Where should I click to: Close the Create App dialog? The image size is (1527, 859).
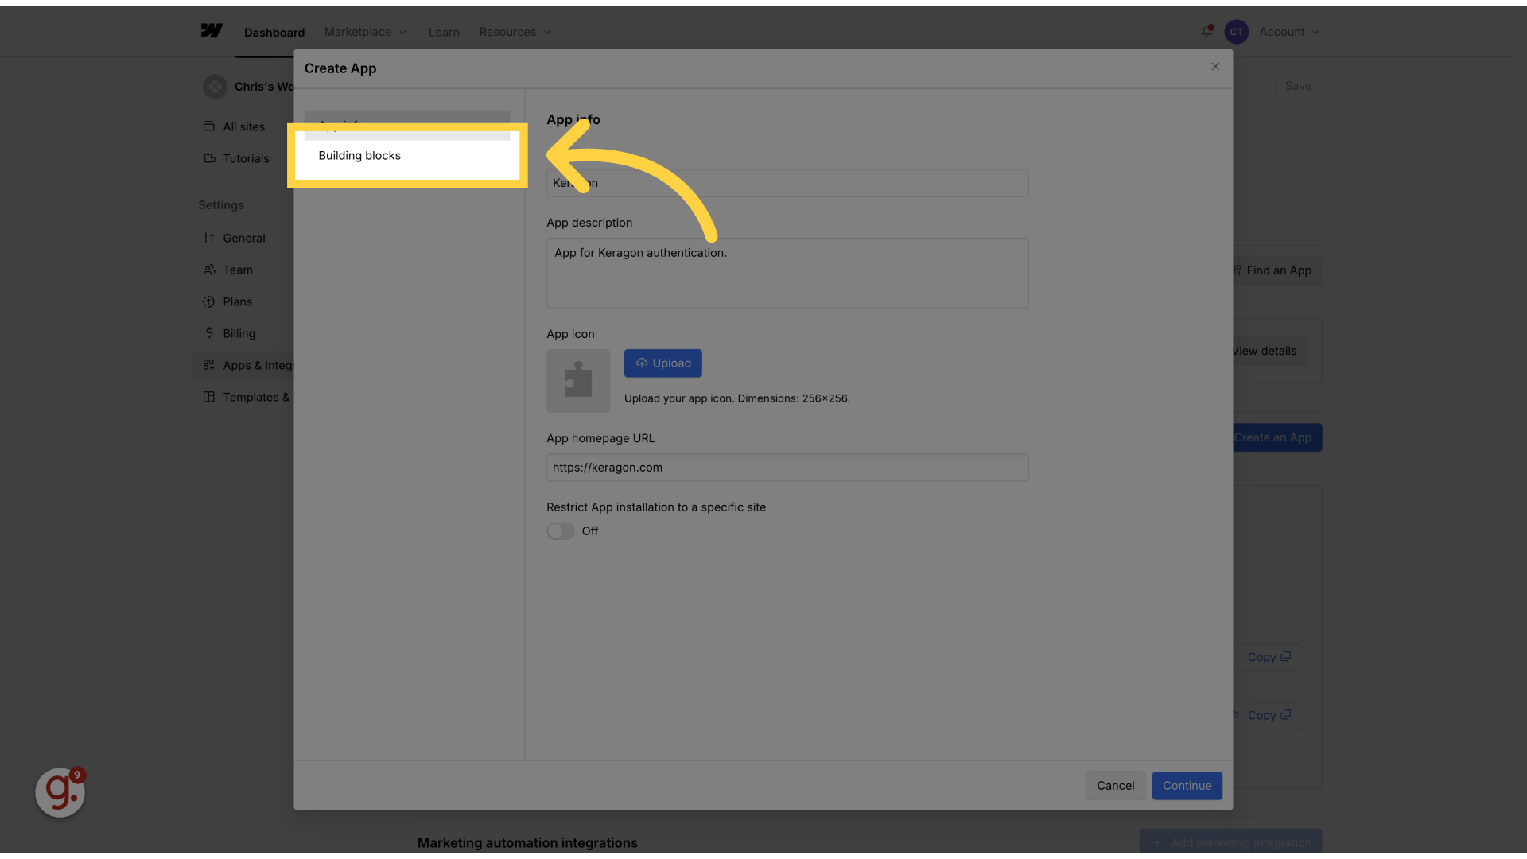1215,67
